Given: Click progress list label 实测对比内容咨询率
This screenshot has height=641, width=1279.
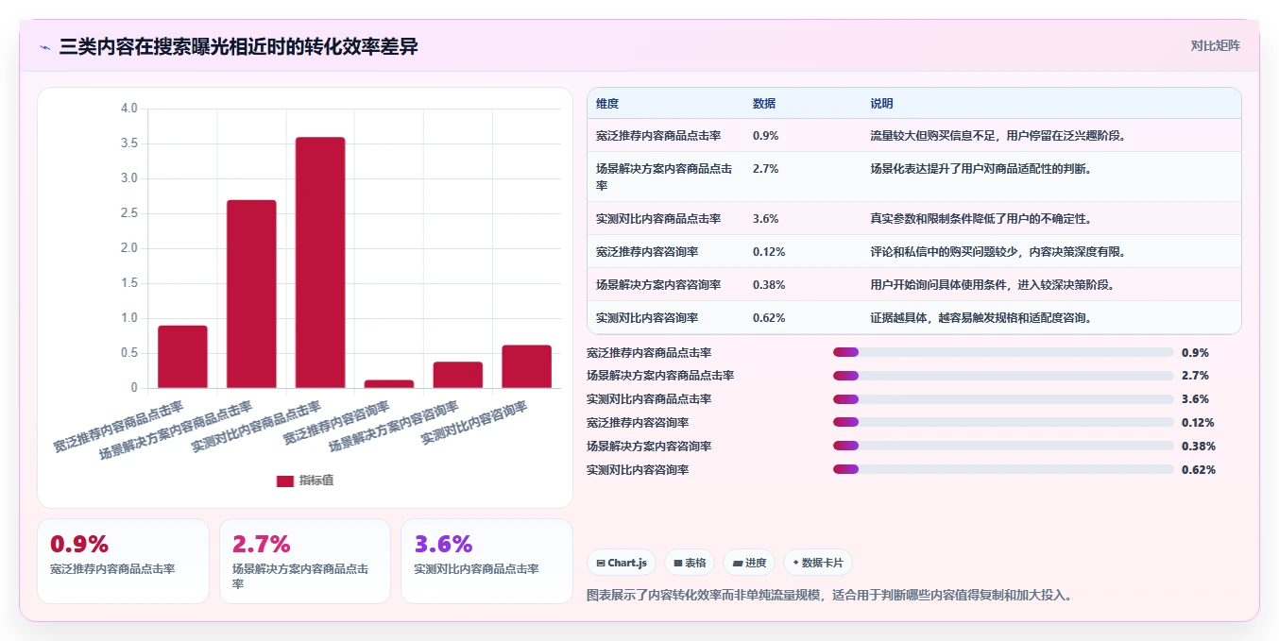Looking at the screenshot, I should pos(638,469).
